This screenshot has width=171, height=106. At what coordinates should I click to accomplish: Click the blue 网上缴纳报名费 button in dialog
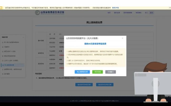(82, 72)
